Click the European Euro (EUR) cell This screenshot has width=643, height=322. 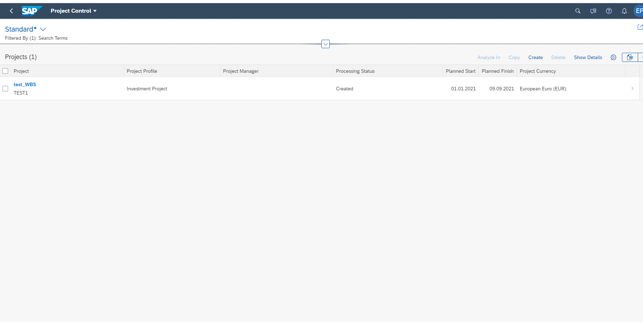point(543,89)
